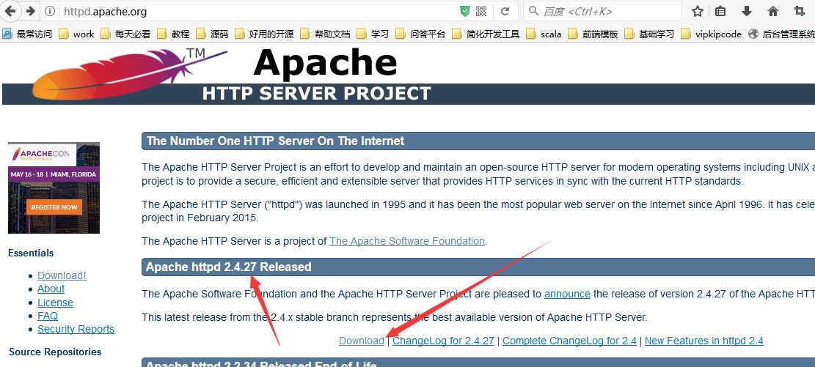Open the 好用的开源 bookmark folder
This screenshot has height=367, width=815.
coord(264,34)
